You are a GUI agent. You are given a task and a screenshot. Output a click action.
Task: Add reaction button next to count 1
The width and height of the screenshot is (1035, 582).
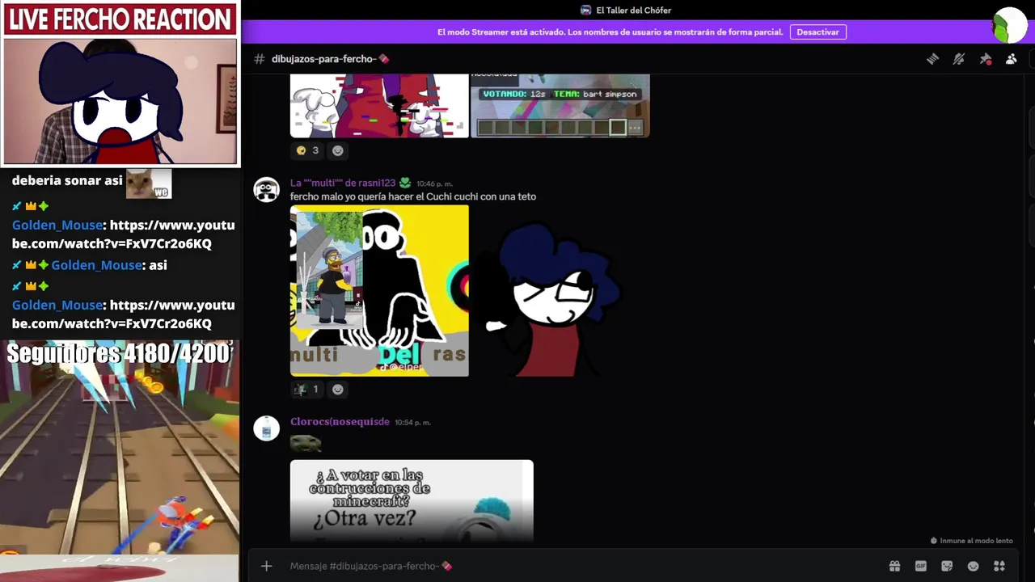[x=338, y=390]
